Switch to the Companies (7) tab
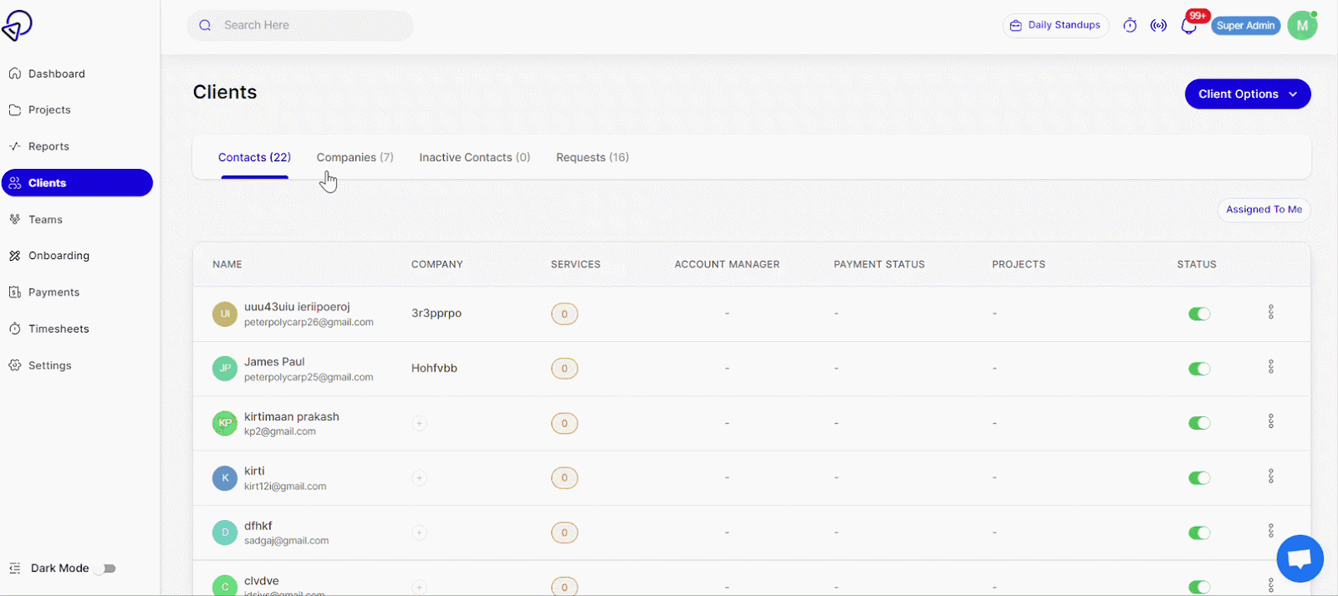This screenshot has height=596, width=1338. point(355,157)
